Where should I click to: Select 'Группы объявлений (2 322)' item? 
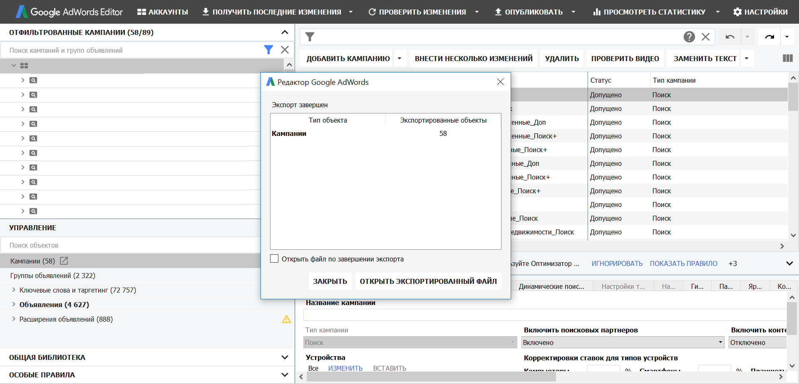53,276
